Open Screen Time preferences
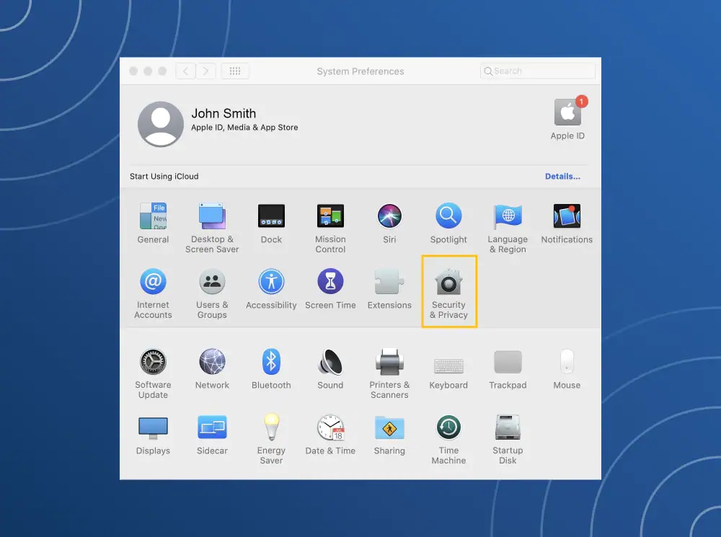The width and height of the screenshot is (721, 537). pyautogui.click(x=330, y=289)
